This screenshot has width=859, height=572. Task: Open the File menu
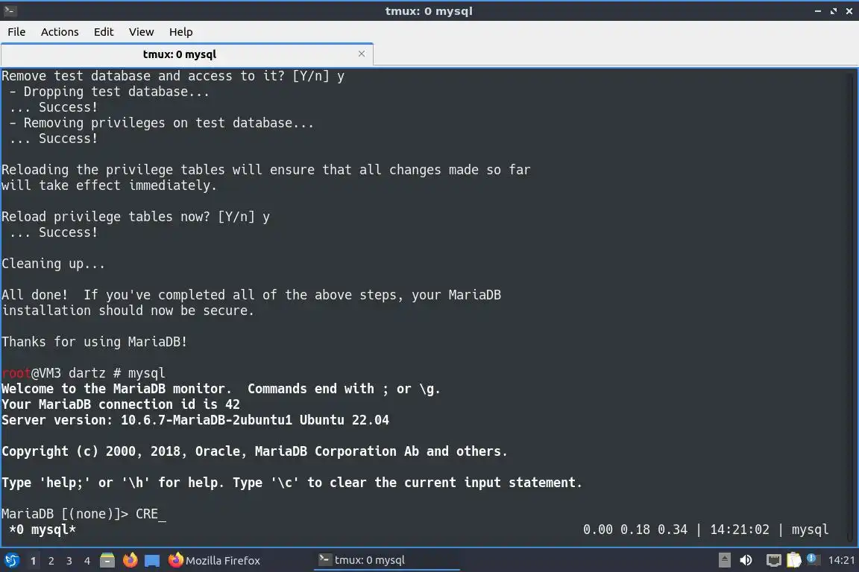coord(16,32)
